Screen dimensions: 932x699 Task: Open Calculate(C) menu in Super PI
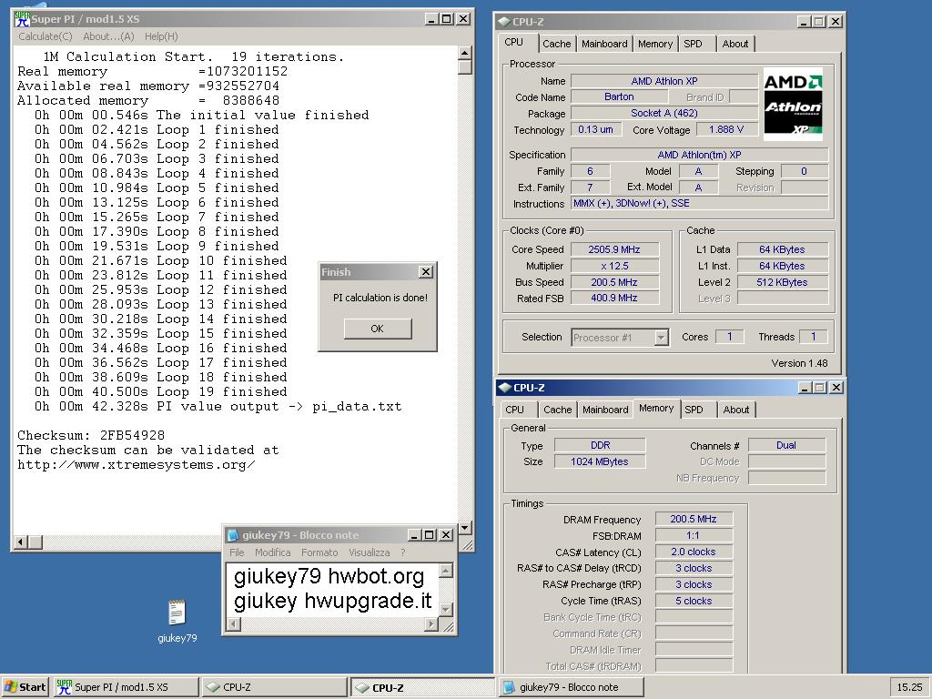coord(46,36)
